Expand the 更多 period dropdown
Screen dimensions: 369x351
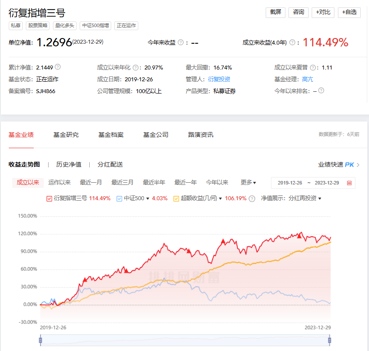point(248,183)
